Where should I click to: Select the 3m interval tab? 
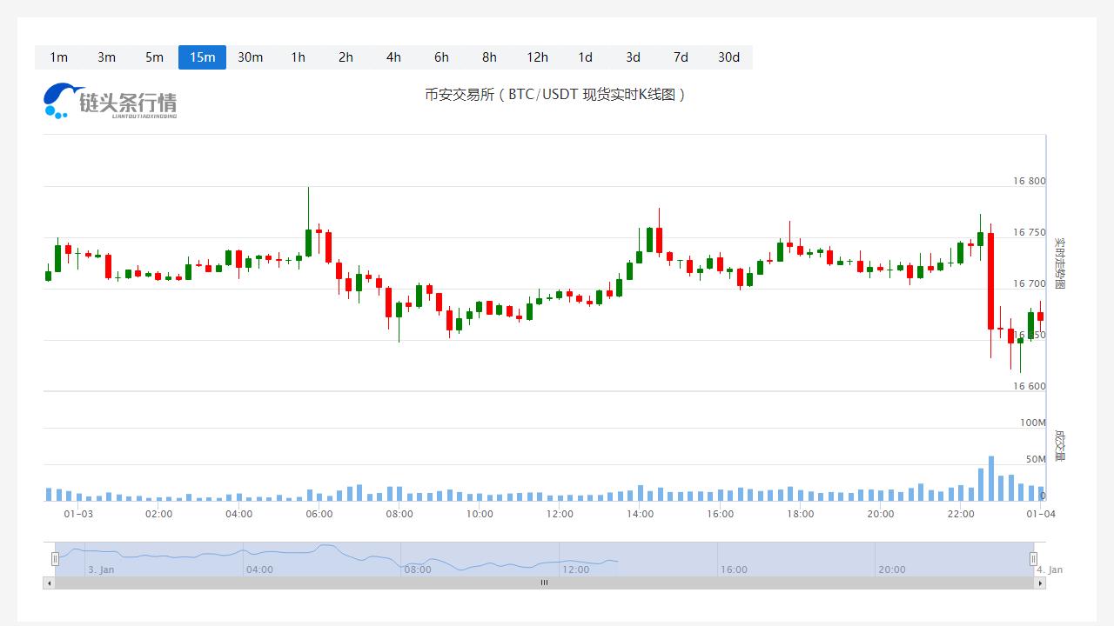pyautogui.click(x=106, y=57)
